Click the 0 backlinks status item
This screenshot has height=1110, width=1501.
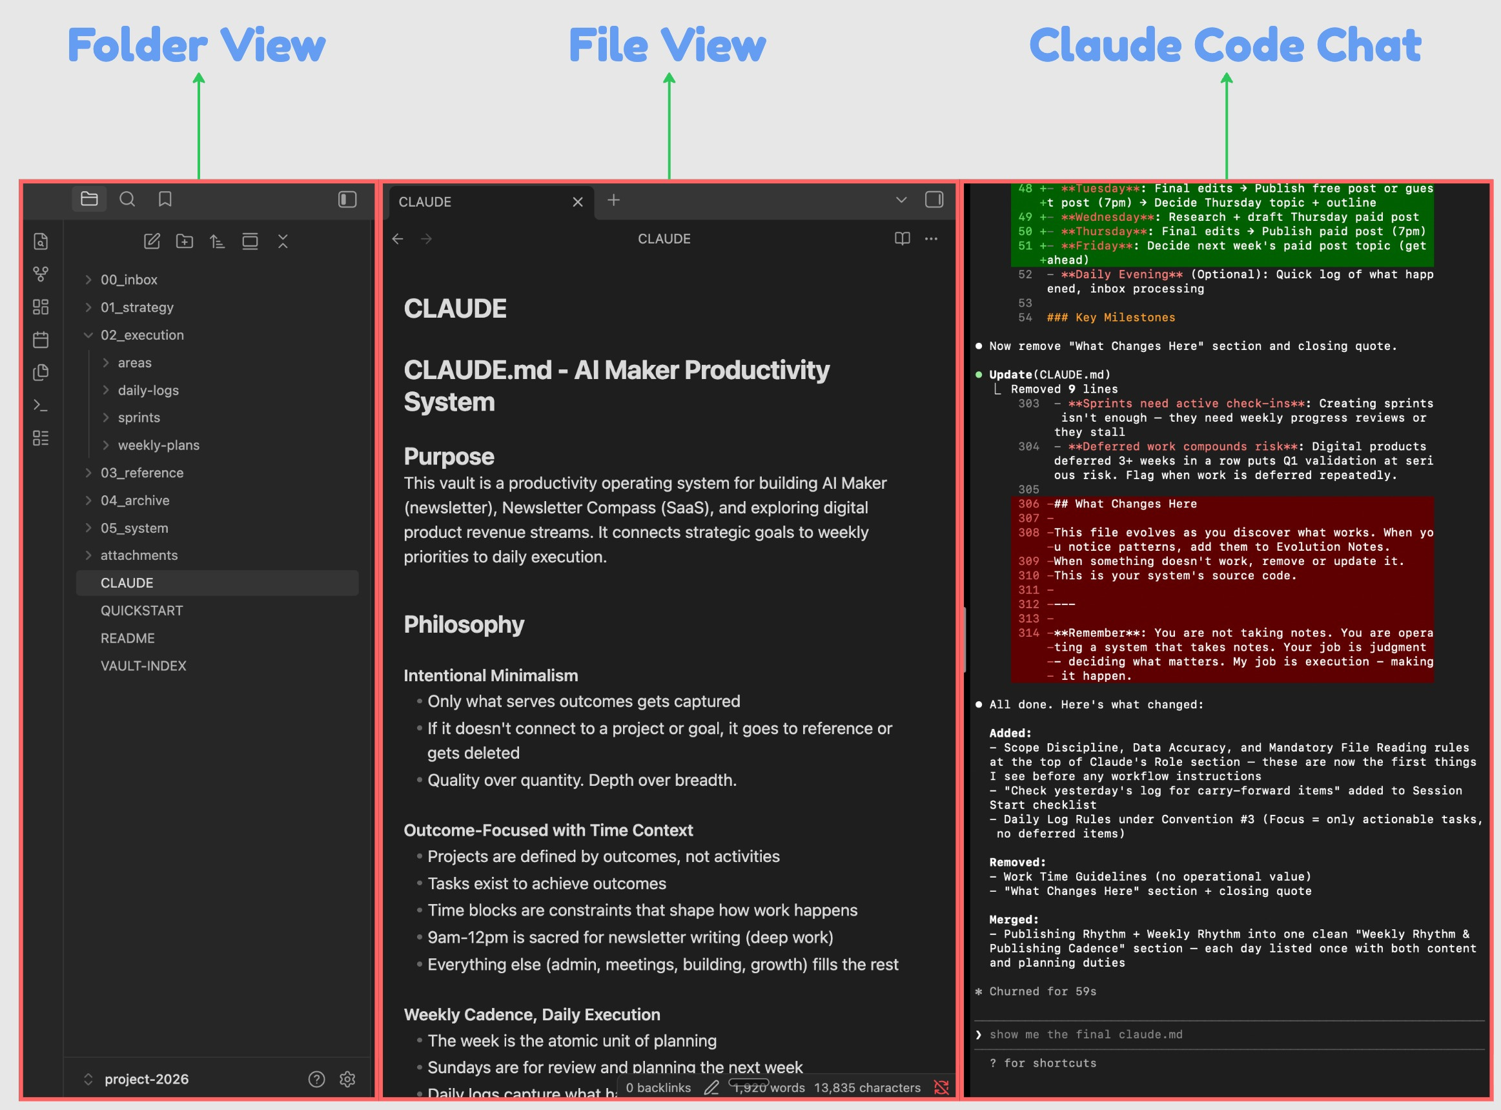coord(658,1087)
